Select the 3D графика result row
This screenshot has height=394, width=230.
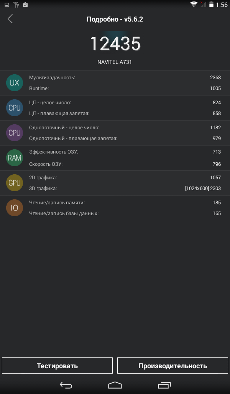pyautogui.click(x=125, y=189)
